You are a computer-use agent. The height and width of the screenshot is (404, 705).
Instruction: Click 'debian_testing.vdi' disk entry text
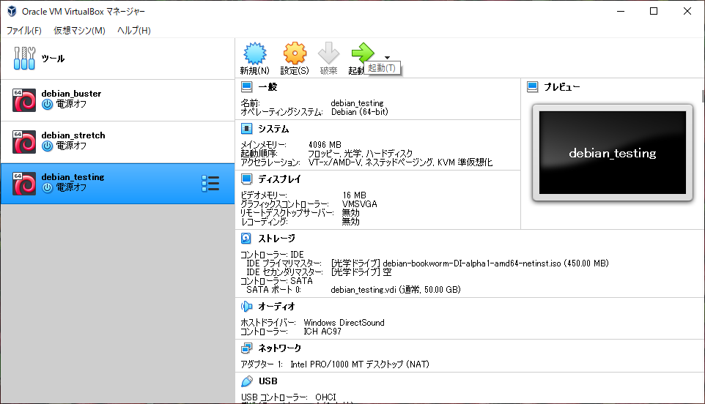(396, 290)
